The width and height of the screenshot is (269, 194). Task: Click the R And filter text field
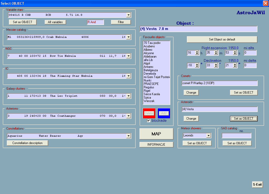coord(95,22)
